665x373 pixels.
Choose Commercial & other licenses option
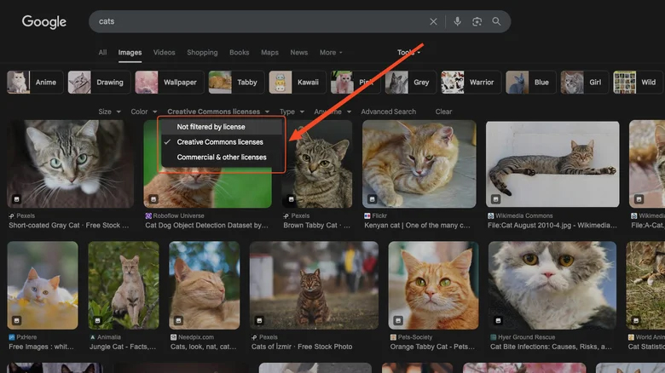pyautogui.click(x=222, y=158)
